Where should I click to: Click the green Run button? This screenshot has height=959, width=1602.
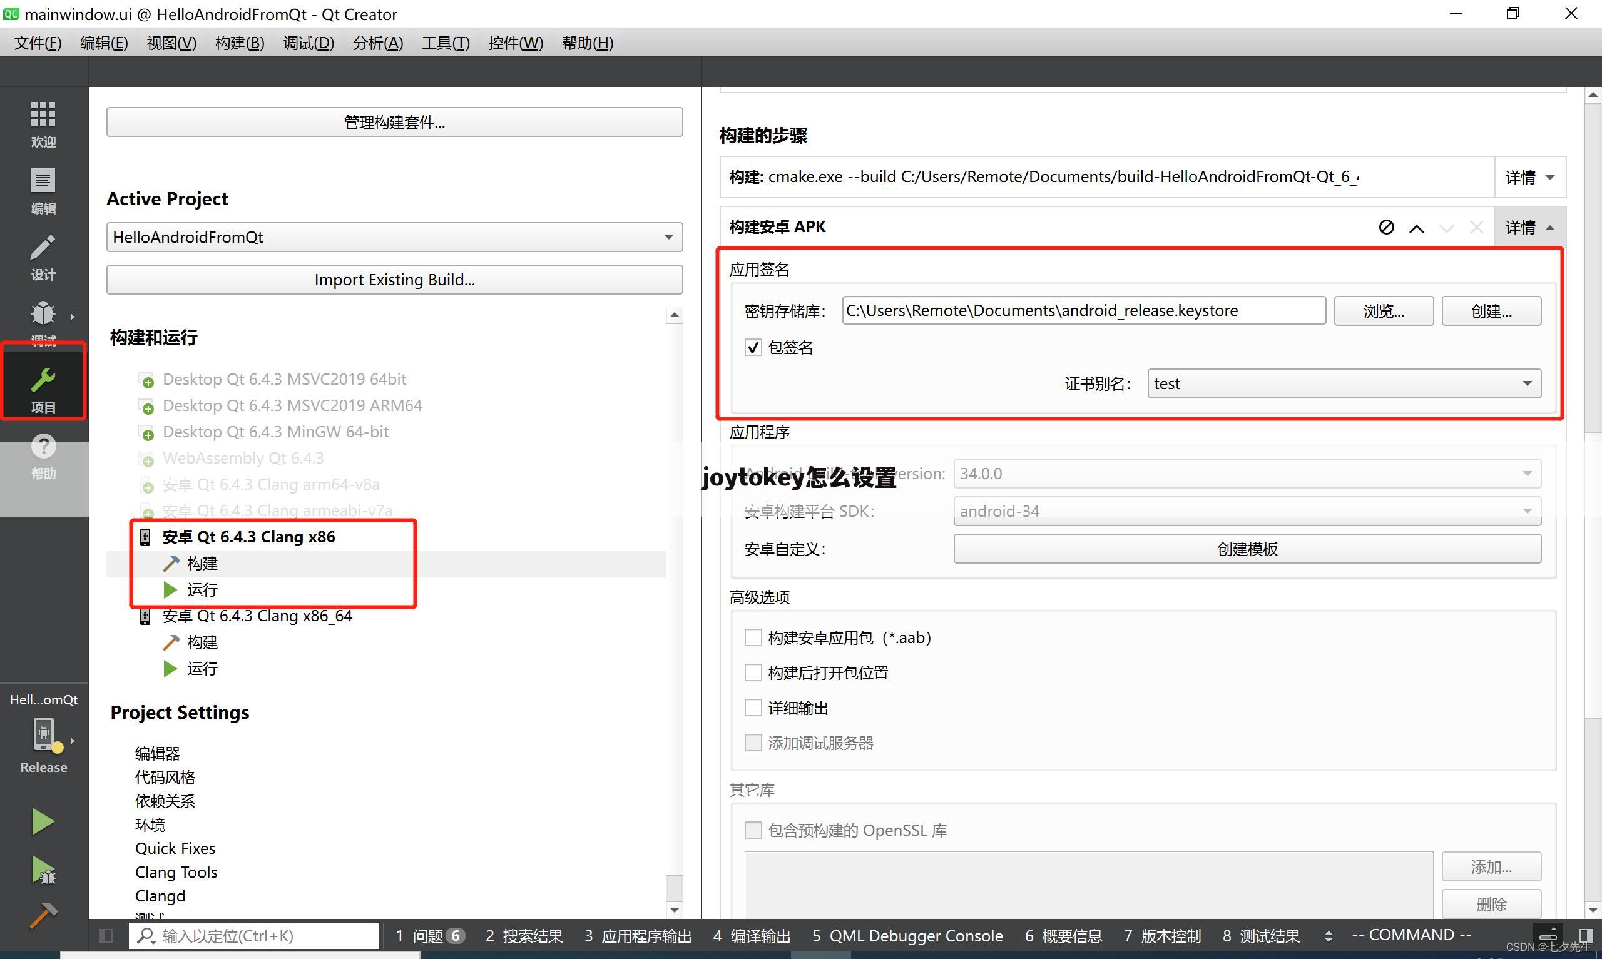coord(43,821)
